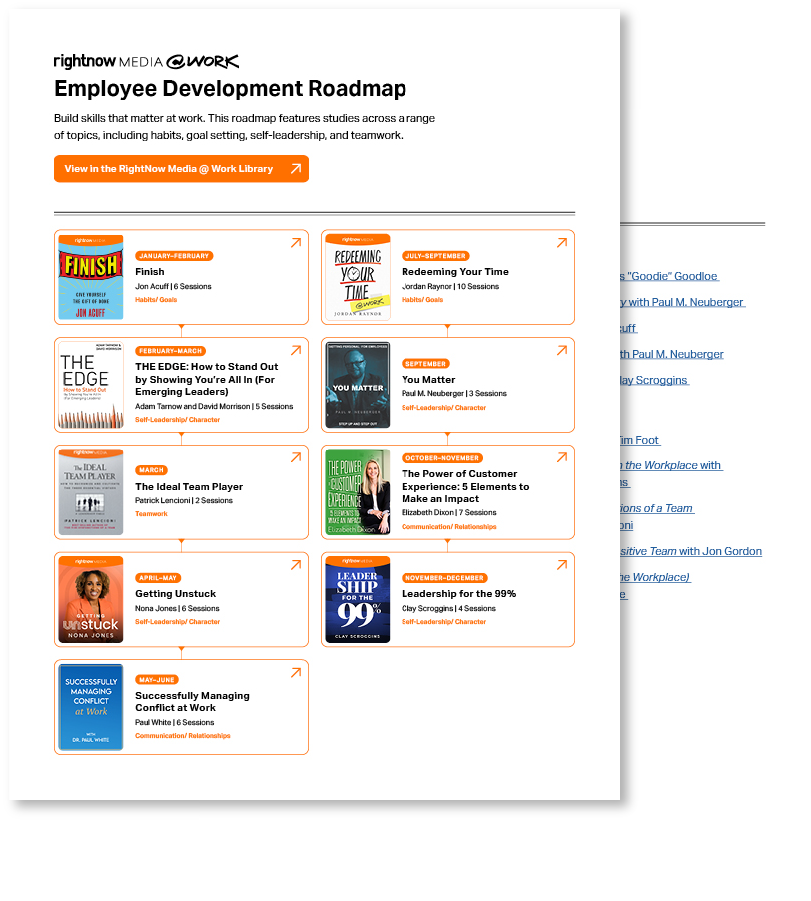This screenshot has width=811, height=901.
Task: Click Communication/Relationships tag on Managing Conflict card
Action: (x=183, y=735)
